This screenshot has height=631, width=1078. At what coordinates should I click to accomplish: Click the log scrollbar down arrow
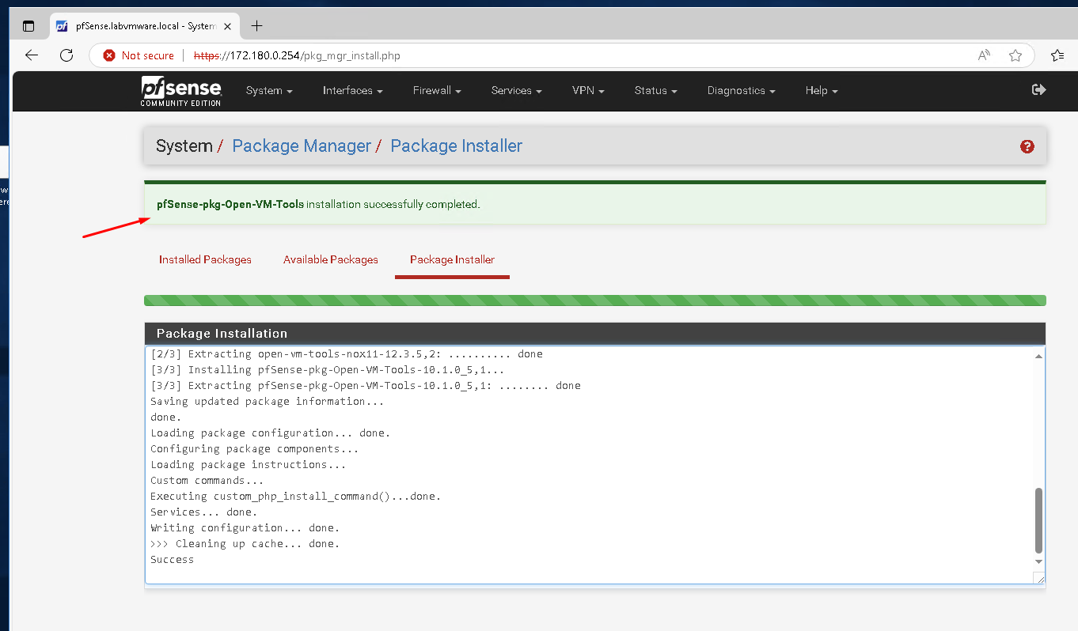coord(1038,561)
